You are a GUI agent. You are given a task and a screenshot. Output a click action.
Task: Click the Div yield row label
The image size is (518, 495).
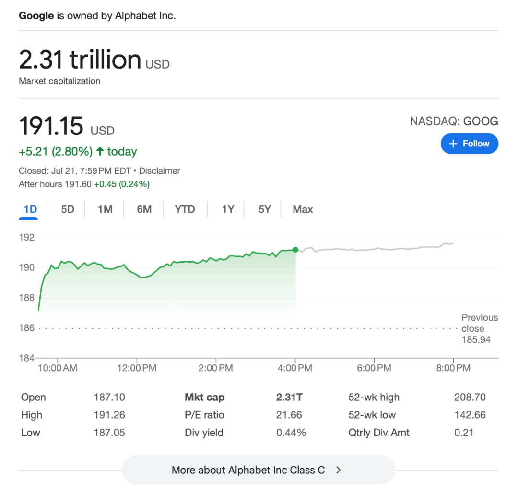tap(204, 433)
